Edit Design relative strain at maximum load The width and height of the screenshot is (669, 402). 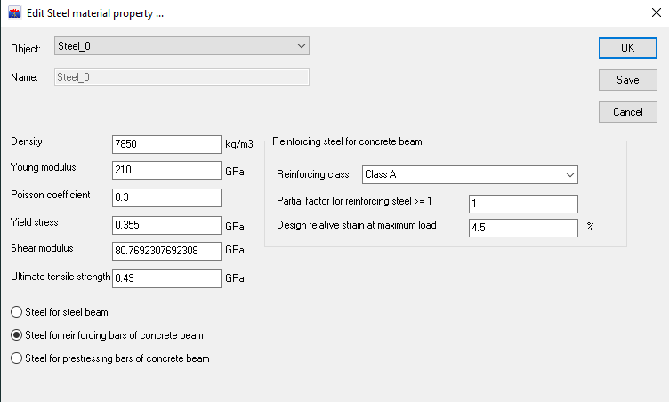coord(523,228)
